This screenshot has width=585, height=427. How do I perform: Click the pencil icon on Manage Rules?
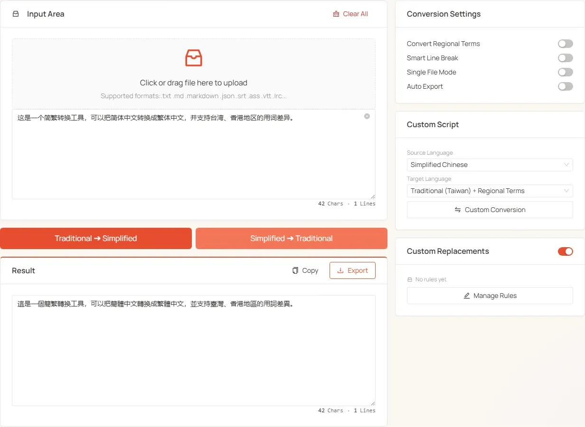[467, 296]
